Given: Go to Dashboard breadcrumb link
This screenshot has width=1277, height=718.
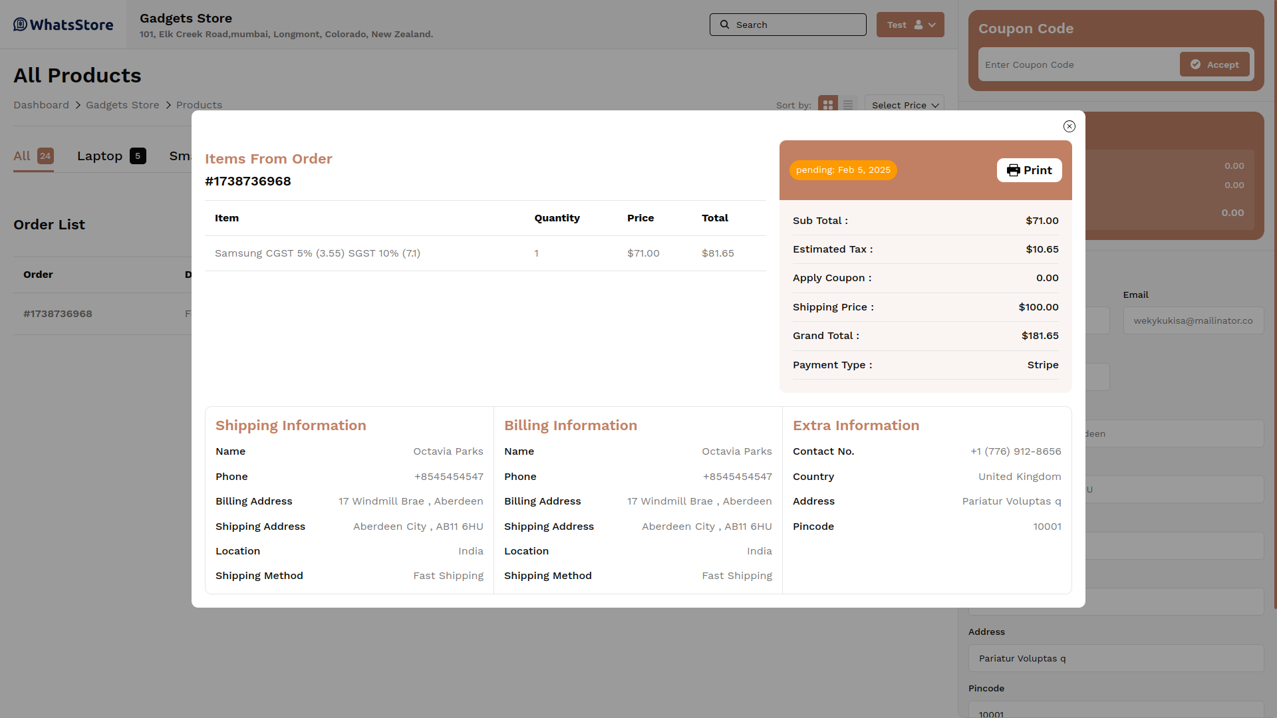Looking at the screenshot, I should 41,105.
